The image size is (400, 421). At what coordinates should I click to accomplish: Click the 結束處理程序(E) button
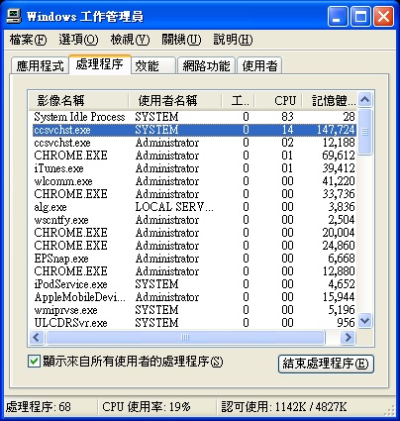tap(326, 364)
